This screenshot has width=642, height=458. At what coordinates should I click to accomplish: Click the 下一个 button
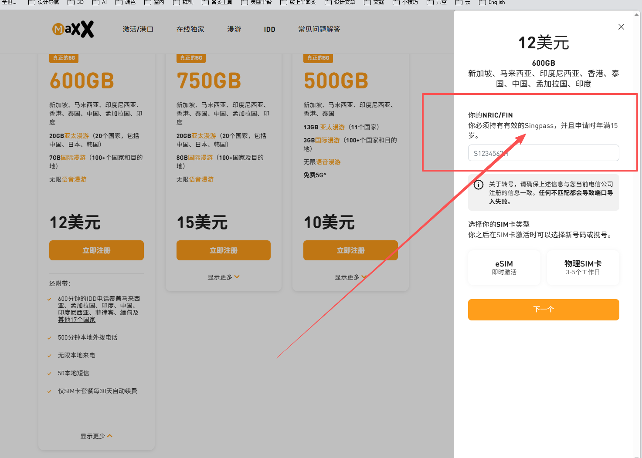(543, 310)
